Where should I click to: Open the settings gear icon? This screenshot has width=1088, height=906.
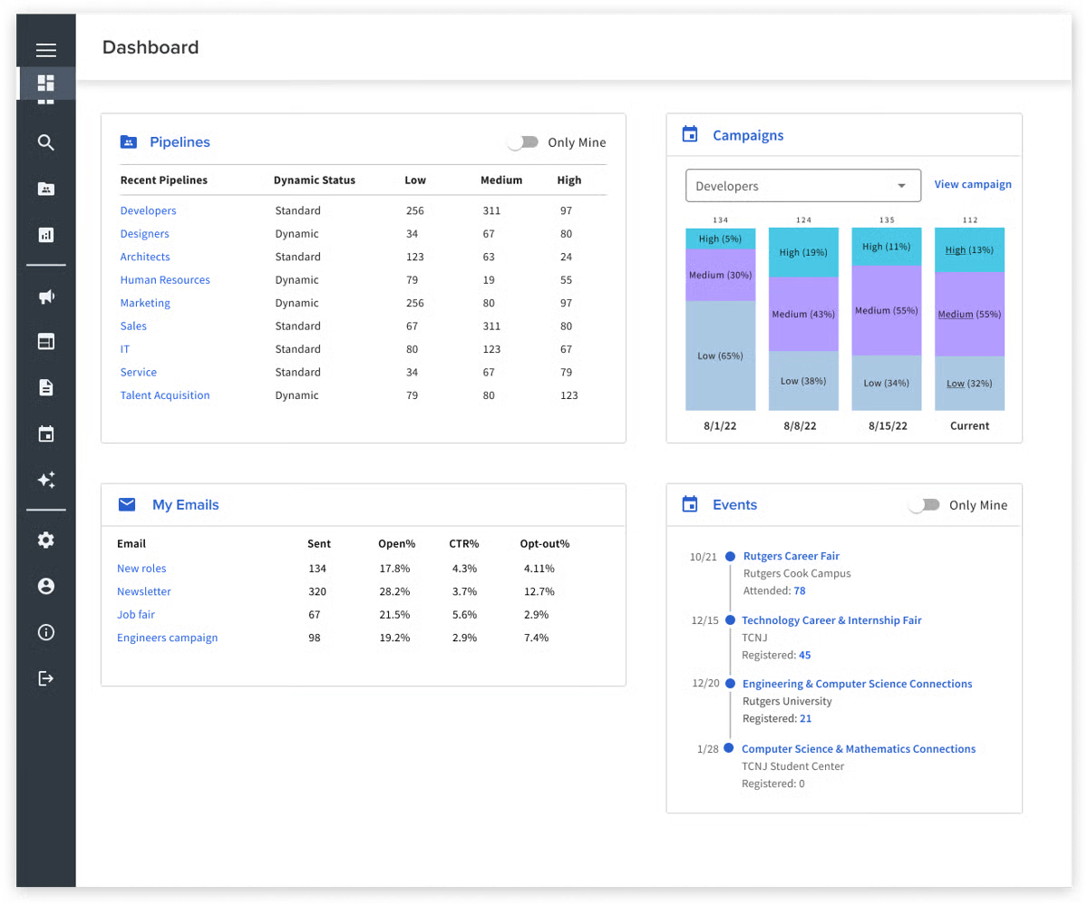(x=45, y=540)
